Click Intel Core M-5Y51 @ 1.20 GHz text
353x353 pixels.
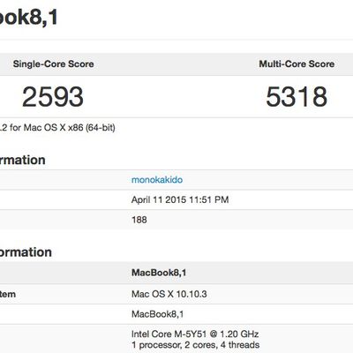(195, 334)
